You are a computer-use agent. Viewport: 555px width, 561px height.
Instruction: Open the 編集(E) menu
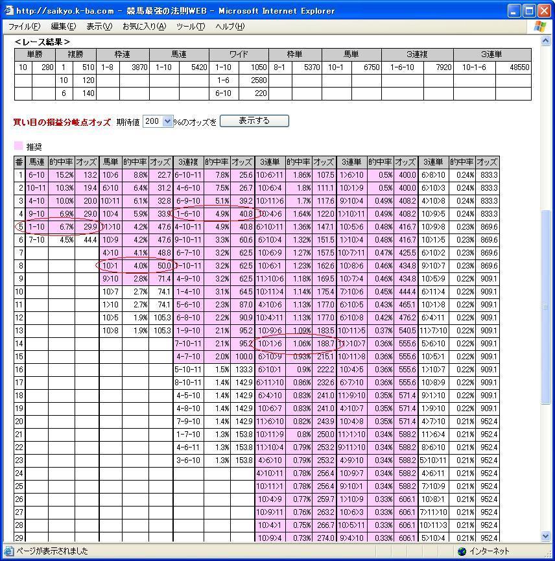pos(64,27)
